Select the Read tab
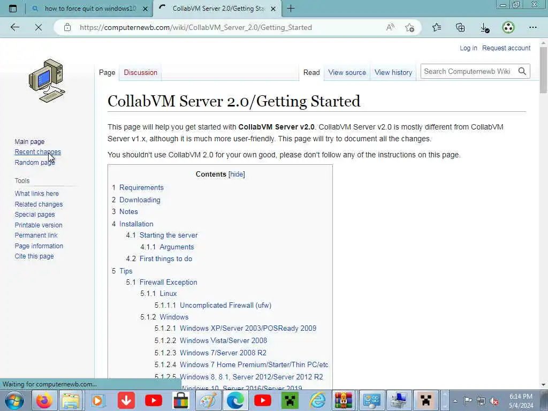This screenshot has height=411, width=548. pos(311,72)
